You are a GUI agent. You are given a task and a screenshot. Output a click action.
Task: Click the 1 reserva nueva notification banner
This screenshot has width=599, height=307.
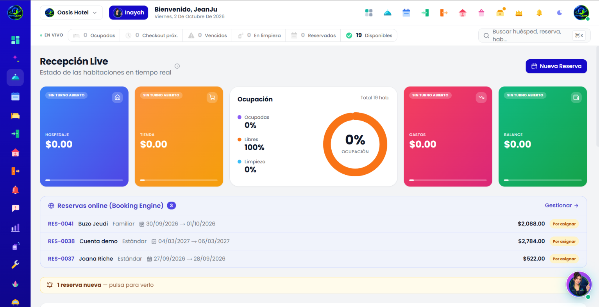coord(313,285)
